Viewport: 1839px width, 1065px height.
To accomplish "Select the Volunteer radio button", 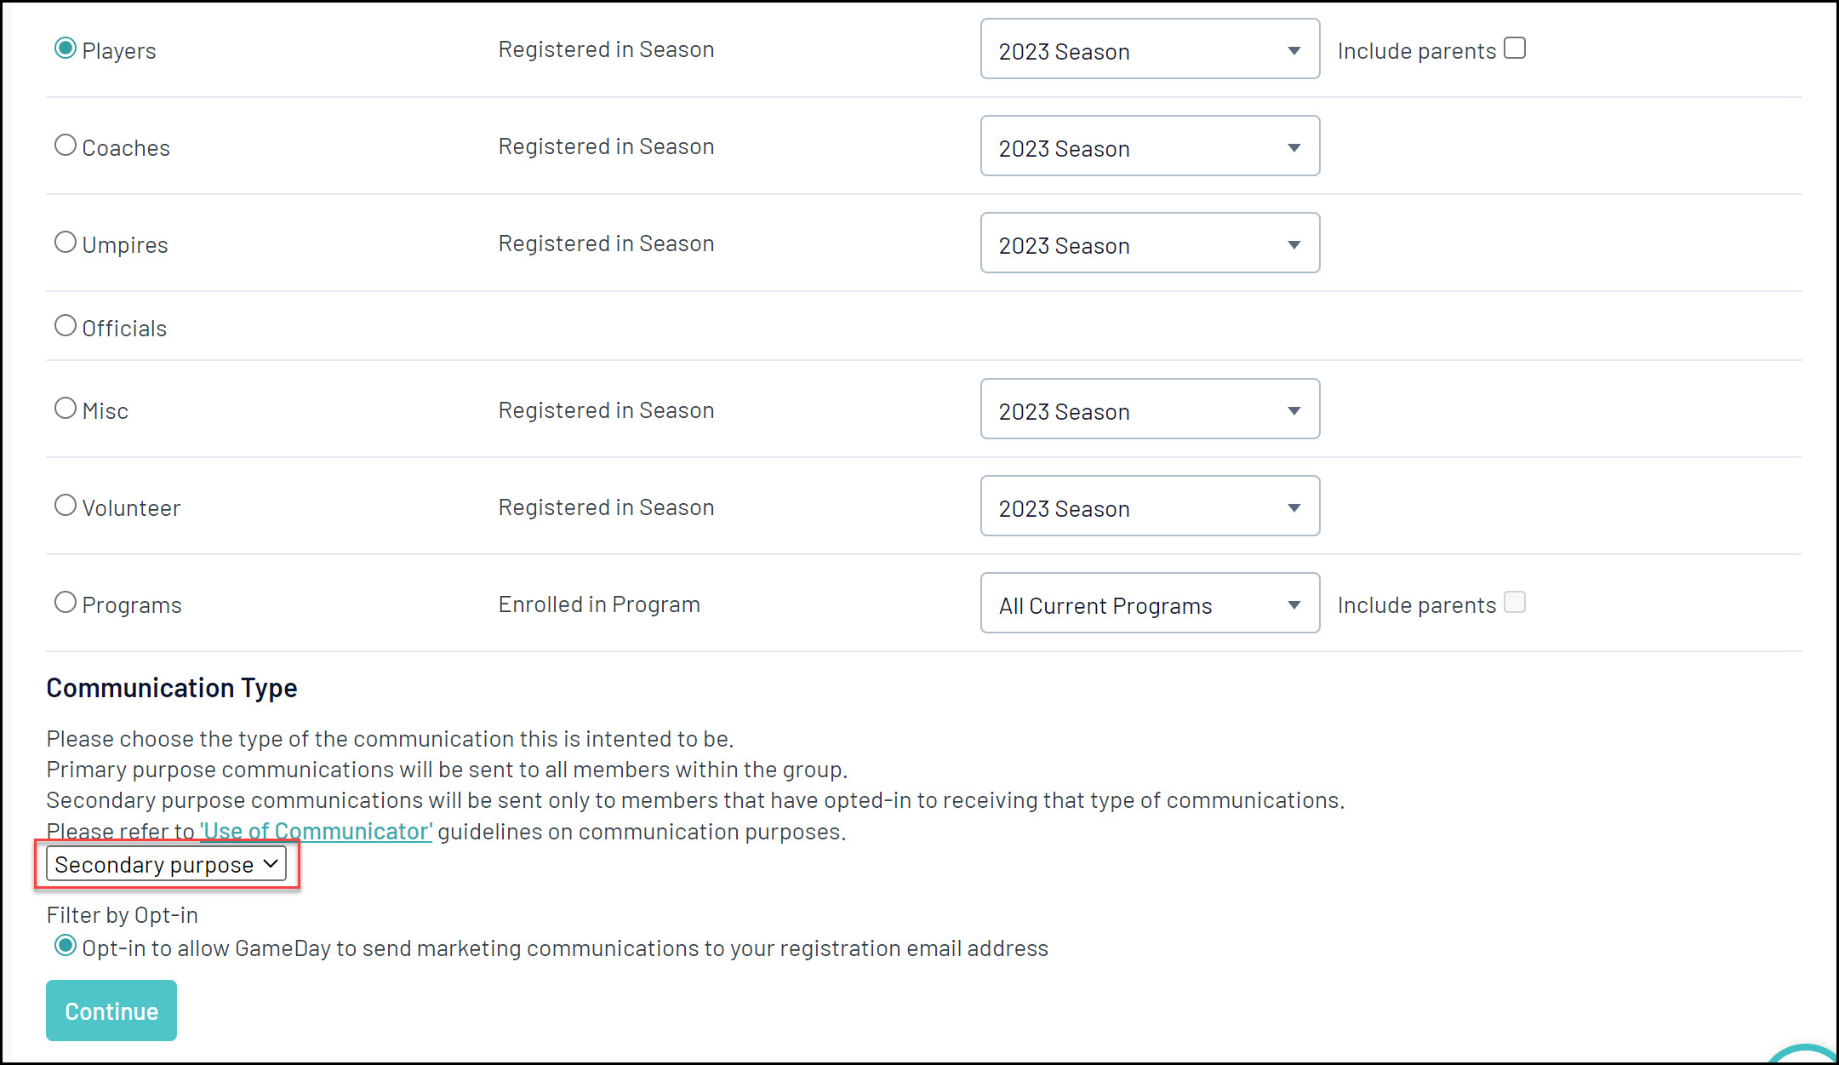I will point(66,506).
